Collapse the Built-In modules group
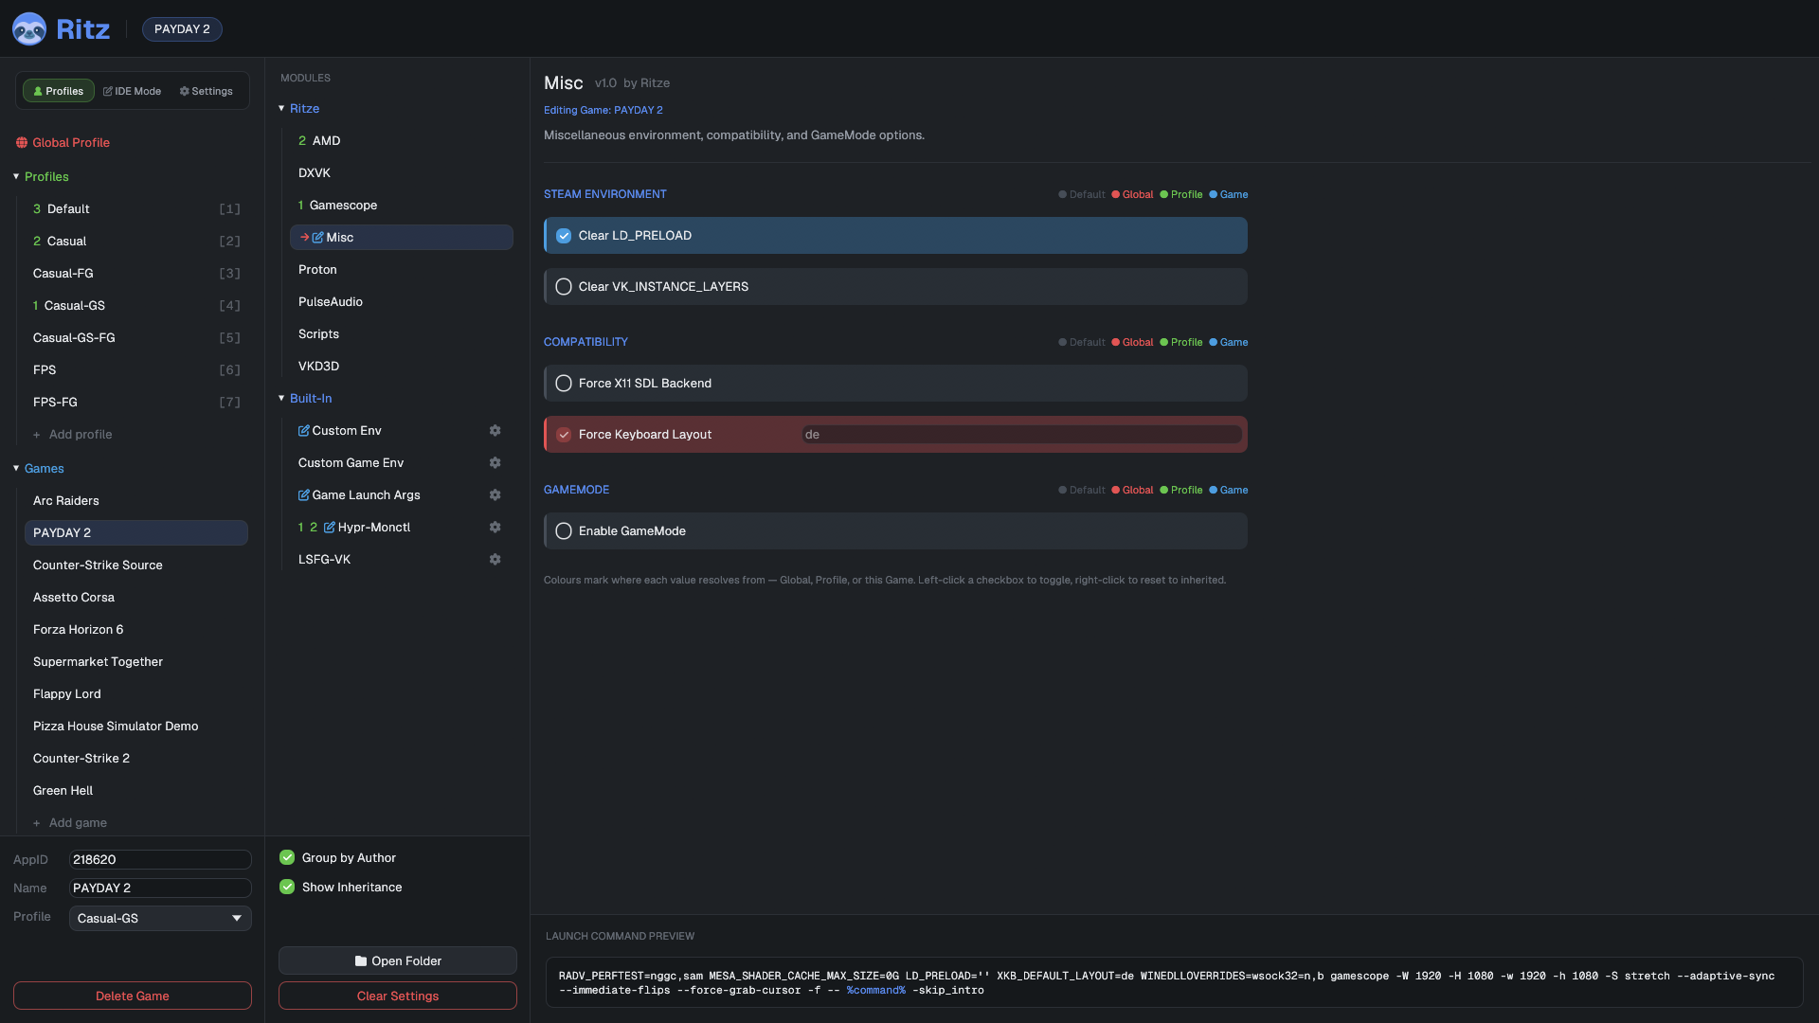The height and width of the screenshot is (1023, 1819). pos(281,398)
